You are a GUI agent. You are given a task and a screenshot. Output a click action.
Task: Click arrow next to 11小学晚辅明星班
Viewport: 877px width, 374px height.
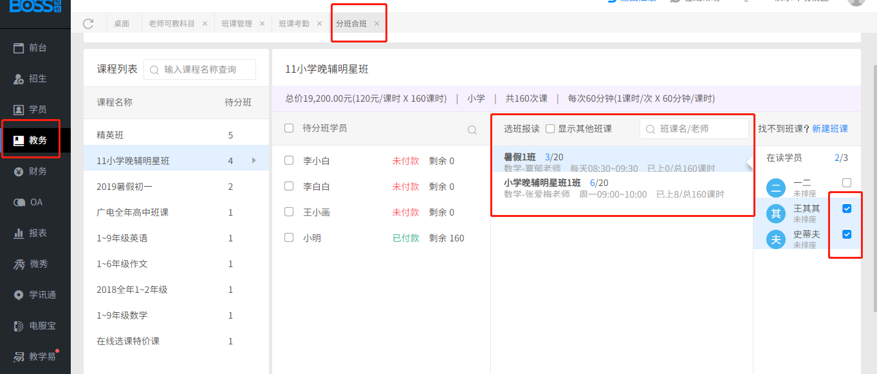(x=254, y=160)
